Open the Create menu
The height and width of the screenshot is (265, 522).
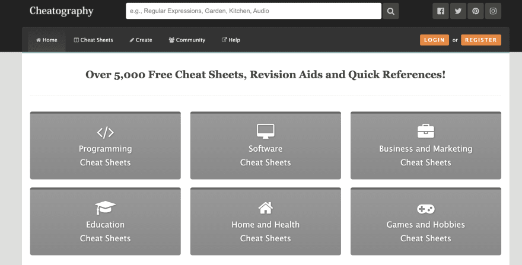[141, 40]
